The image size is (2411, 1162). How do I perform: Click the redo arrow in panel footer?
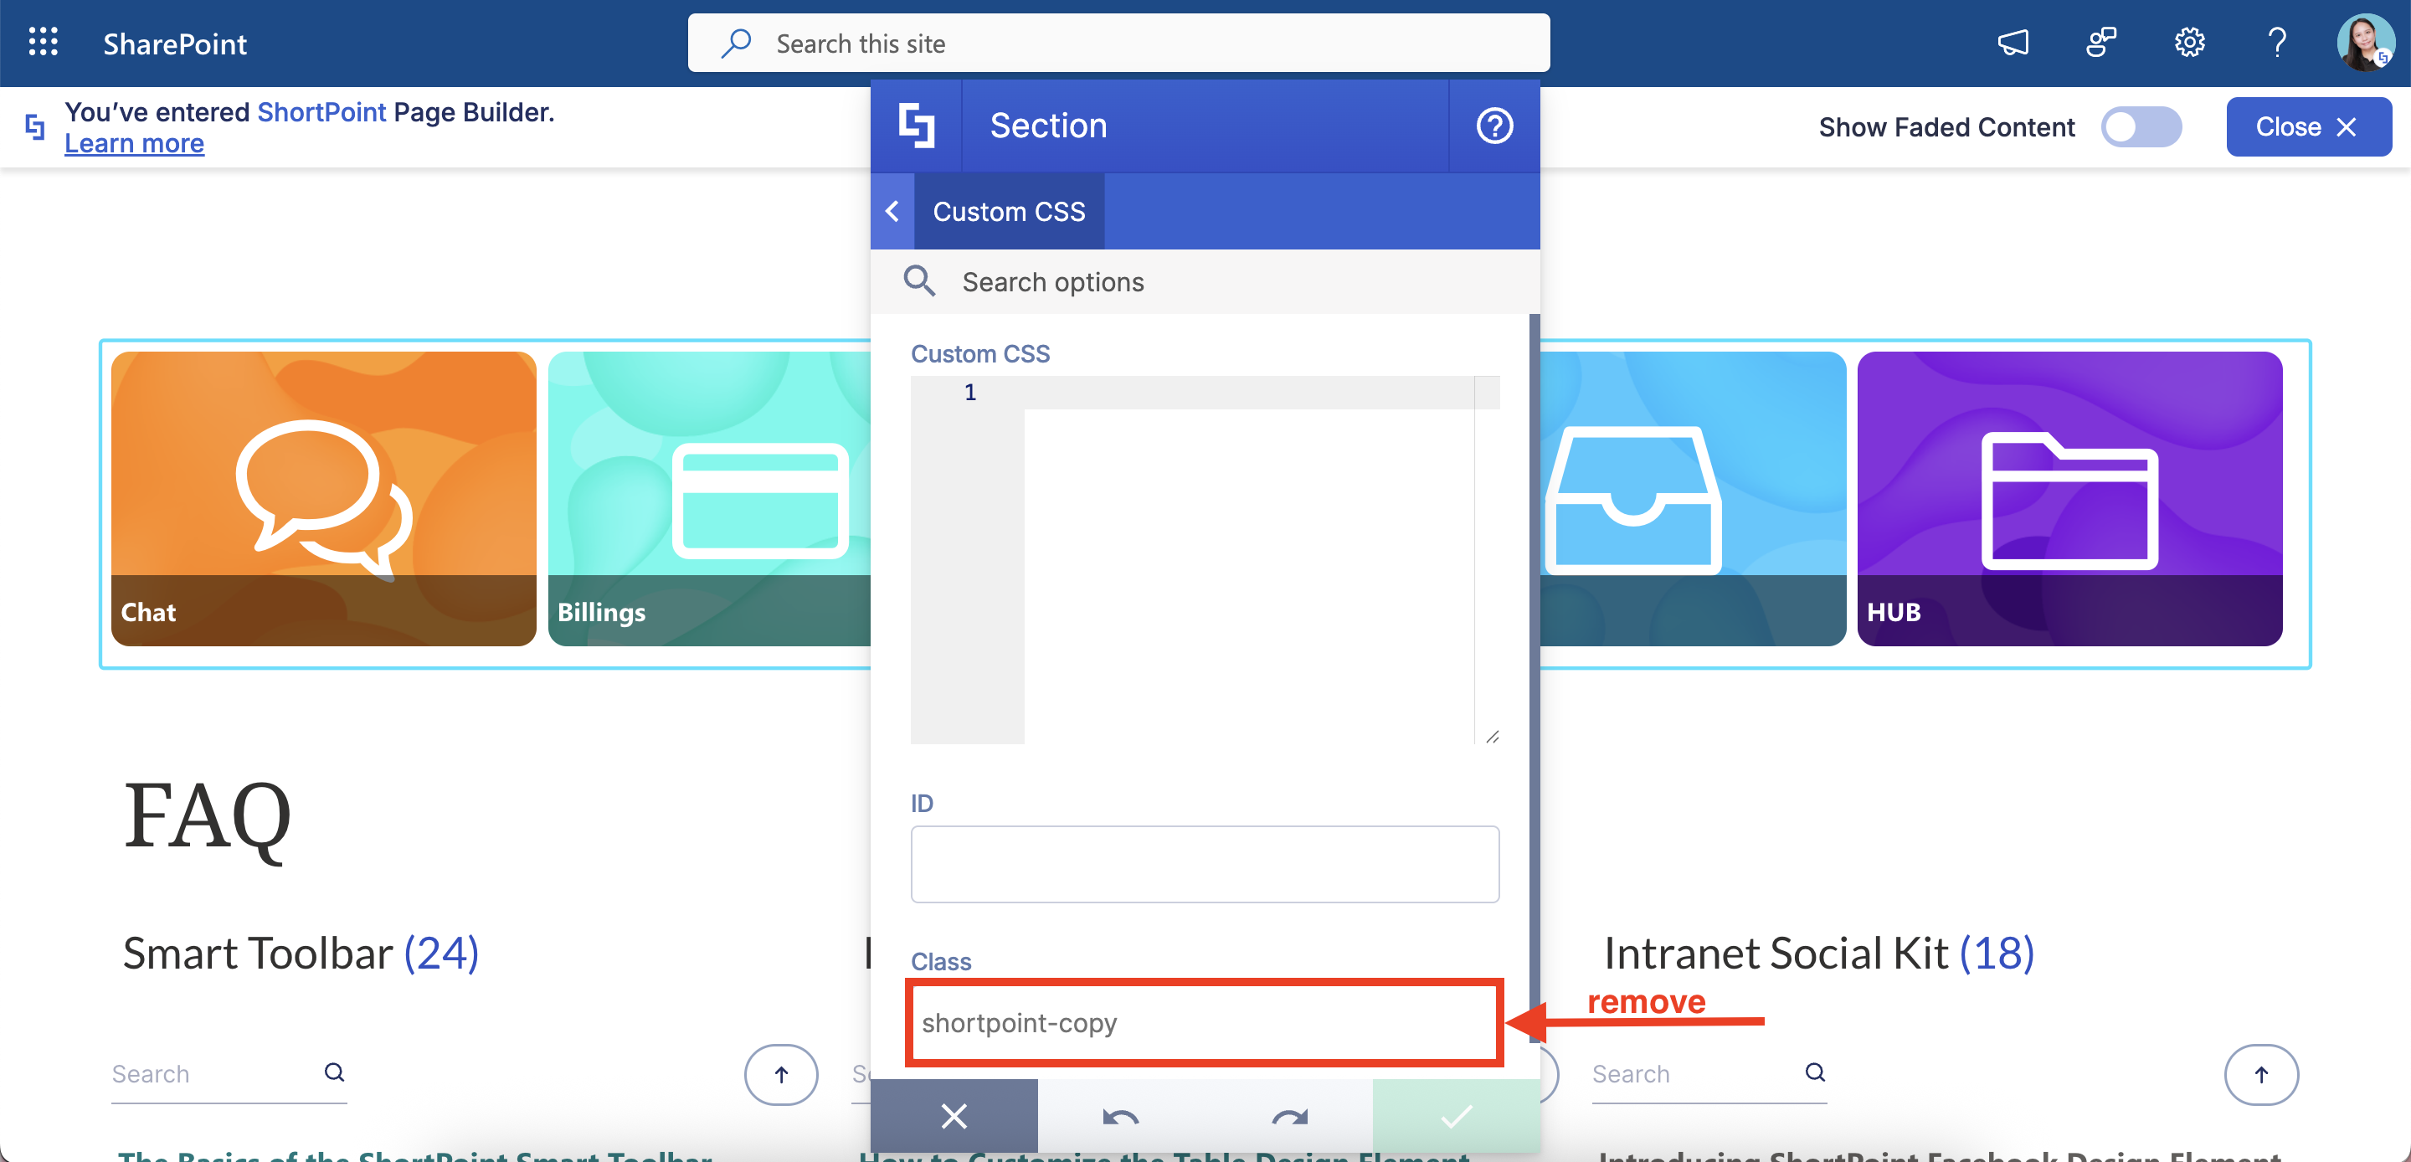(1289, 1116)
